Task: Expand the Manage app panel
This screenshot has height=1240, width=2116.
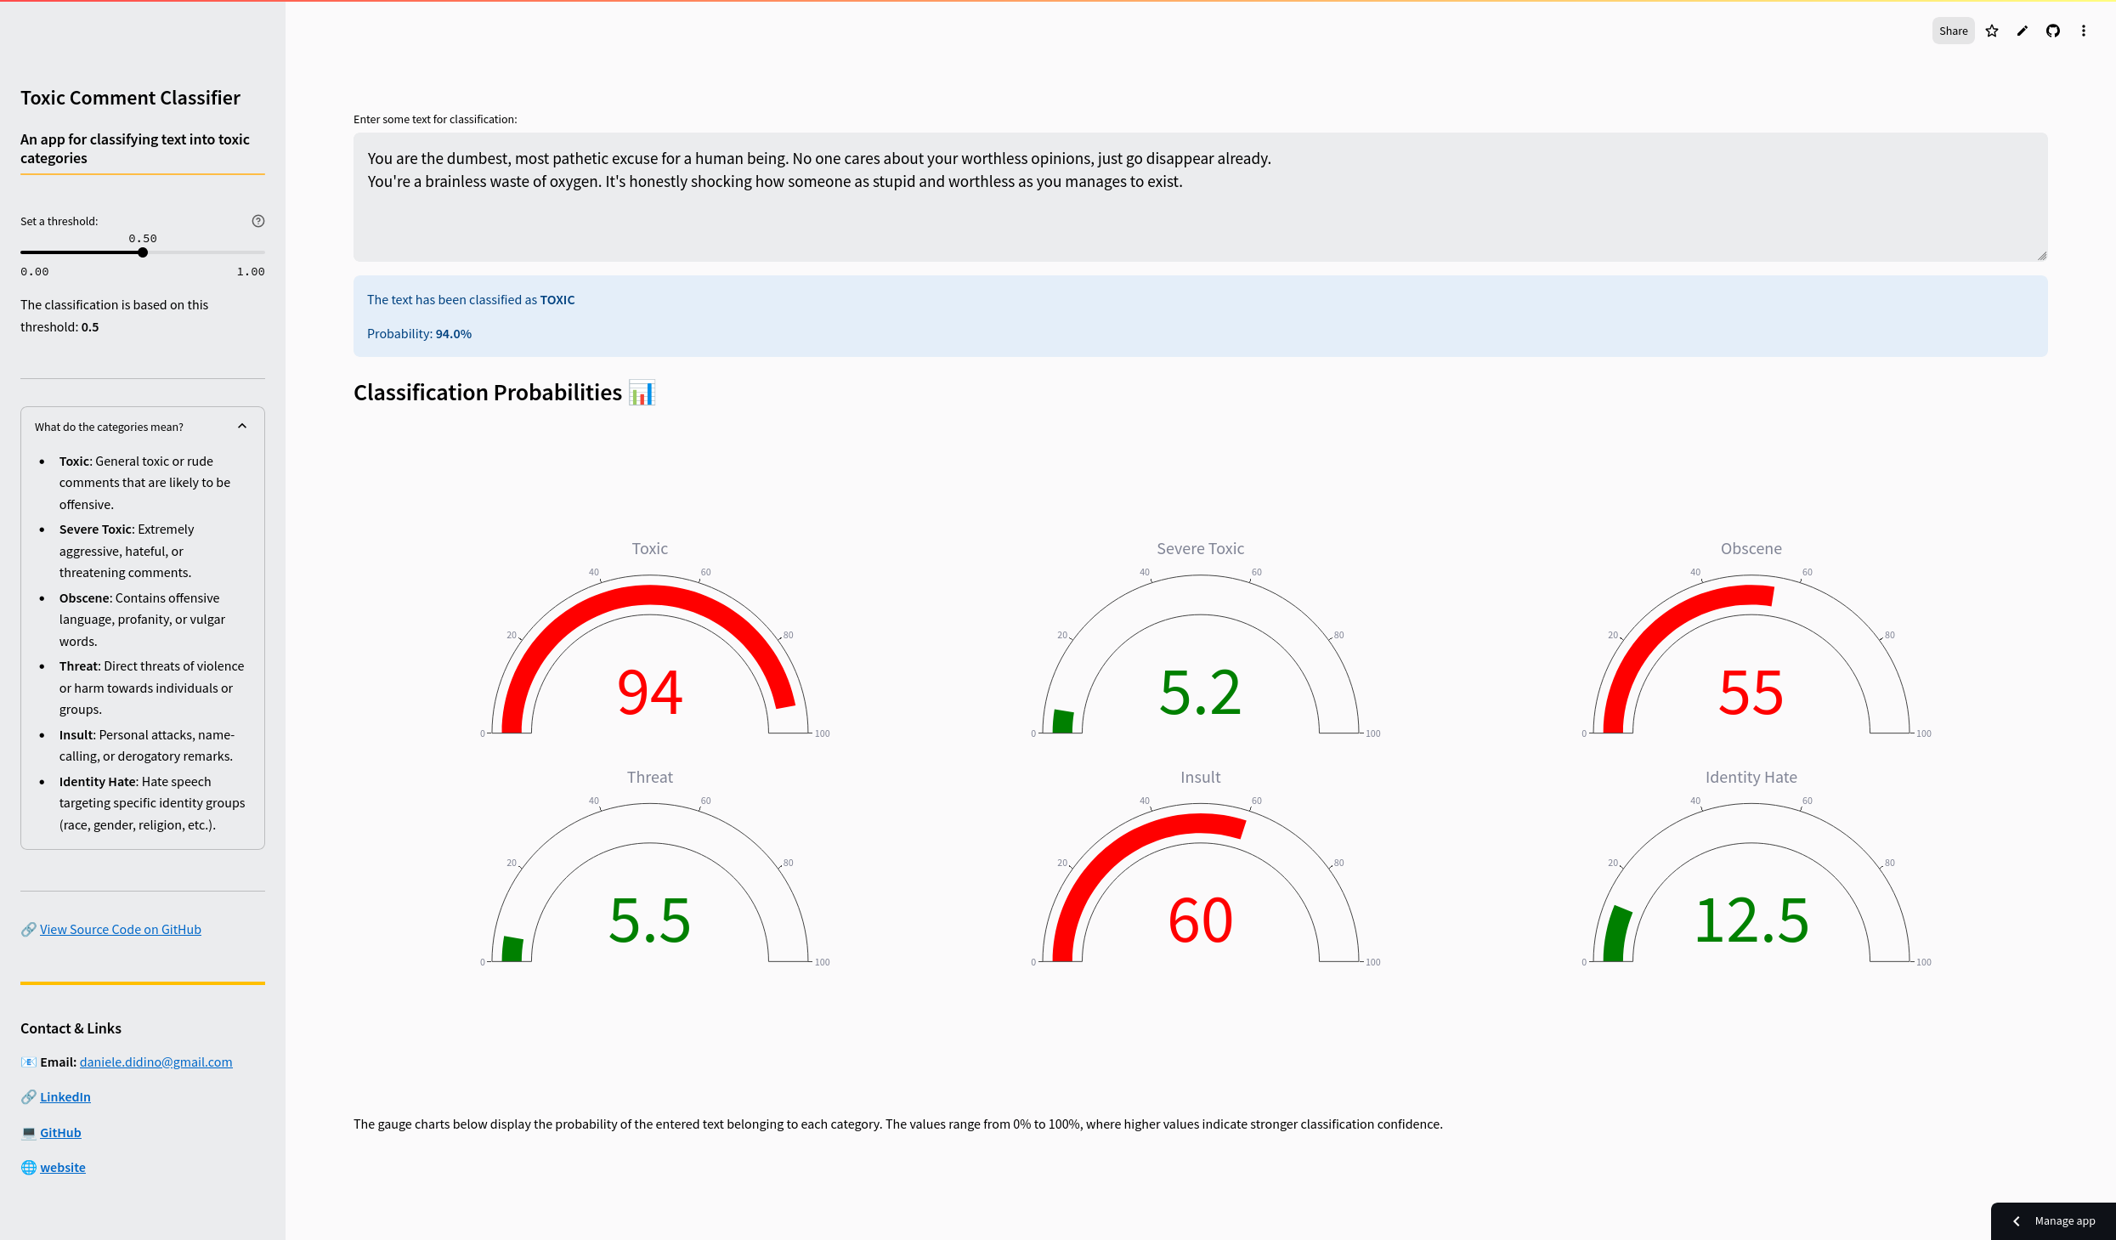Action: point(2053,1220)
